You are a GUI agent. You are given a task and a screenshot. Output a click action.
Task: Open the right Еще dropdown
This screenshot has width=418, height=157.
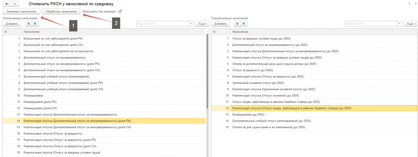click(411, 24)
